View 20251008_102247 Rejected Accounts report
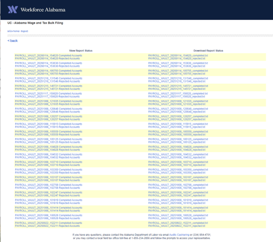 (48, 195)
